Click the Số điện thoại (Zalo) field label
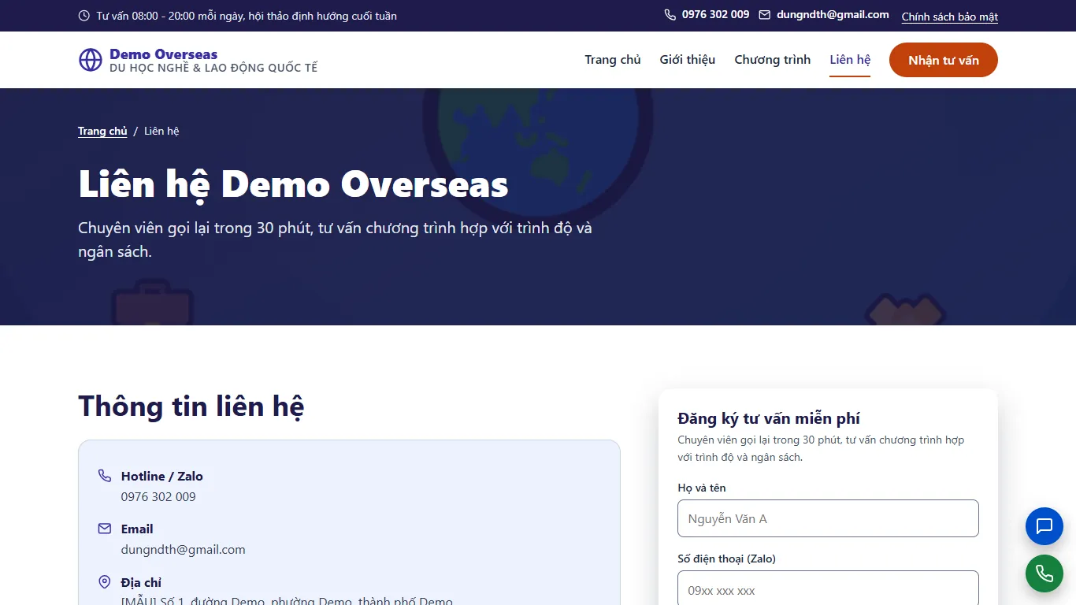 tap(727, 559)
